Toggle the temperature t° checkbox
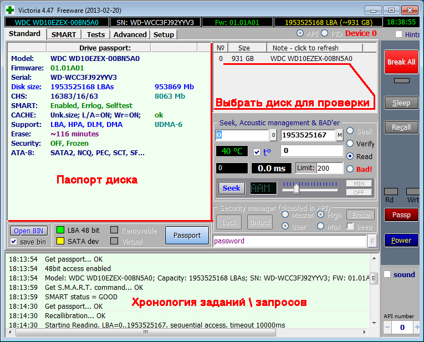This screenshot has width=424, height=342. tap(257, 152)
